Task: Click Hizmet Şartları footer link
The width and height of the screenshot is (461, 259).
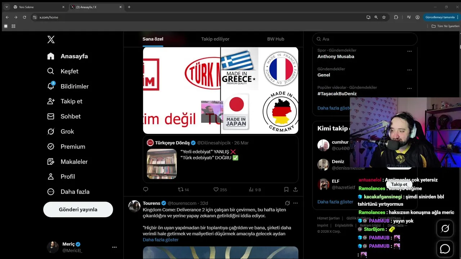Action: (328, 218)
